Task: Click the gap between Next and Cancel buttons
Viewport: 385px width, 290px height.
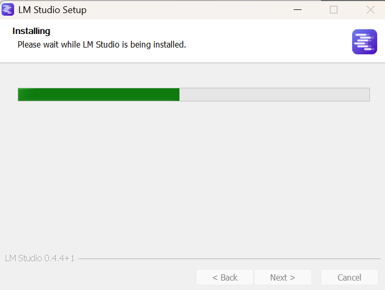Action: click(x=316, y=277)
